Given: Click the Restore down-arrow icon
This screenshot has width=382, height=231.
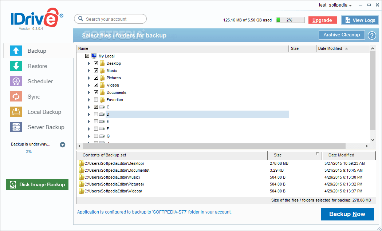Looking at the screenshot, I should pos(16,66).
